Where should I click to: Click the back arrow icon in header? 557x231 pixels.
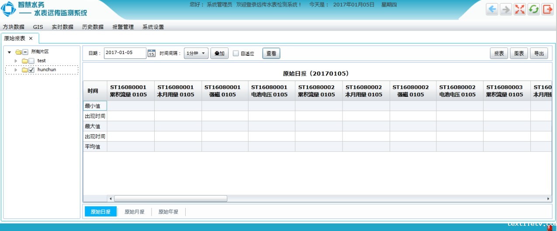point(492,10)
